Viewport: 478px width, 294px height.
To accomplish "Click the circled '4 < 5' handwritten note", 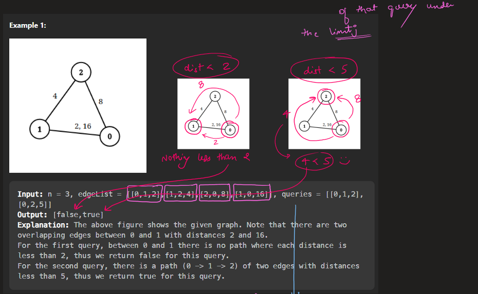I will pos(315,163).
